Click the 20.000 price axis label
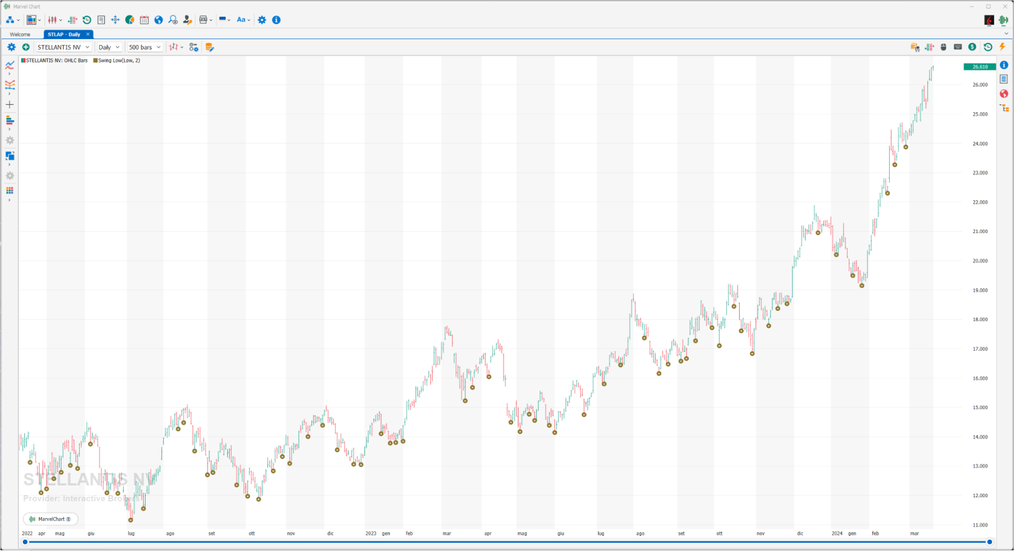The height and width of the screenshot is (551, 1014). pos(980,261)
